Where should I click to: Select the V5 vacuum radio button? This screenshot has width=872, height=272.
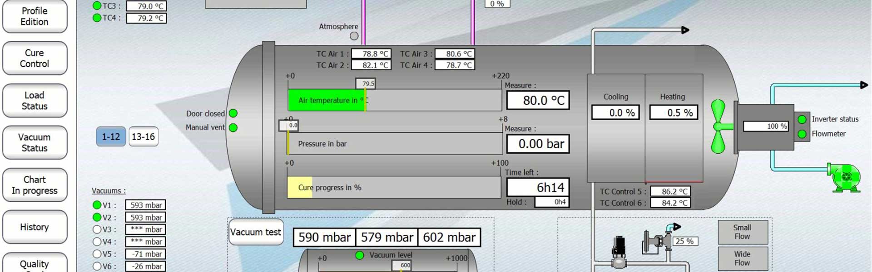coord(97,254)
